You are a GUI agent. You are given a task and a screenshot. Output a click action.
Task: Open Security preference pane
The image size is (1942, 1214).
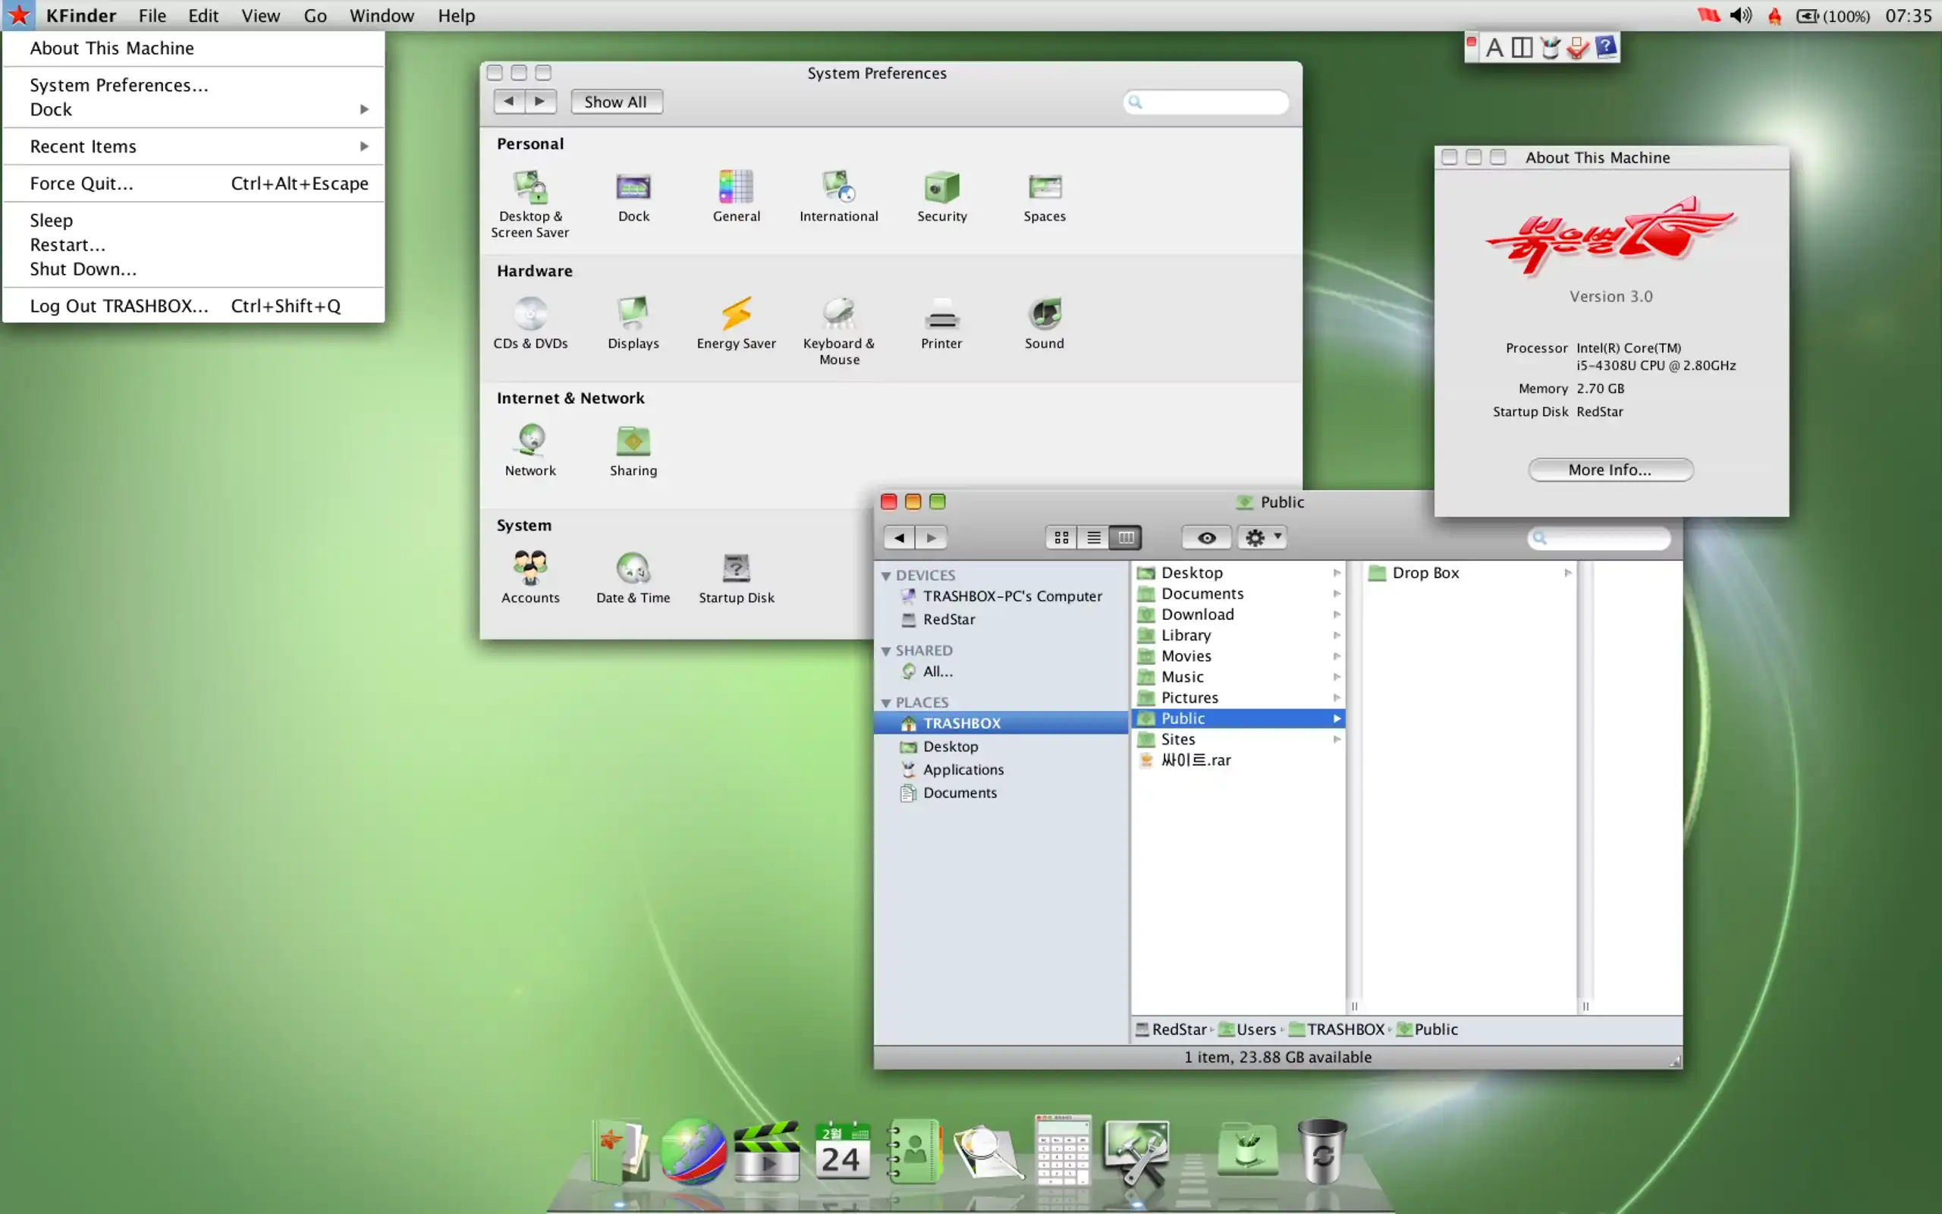pyautogui.click(x=941, y=188)
